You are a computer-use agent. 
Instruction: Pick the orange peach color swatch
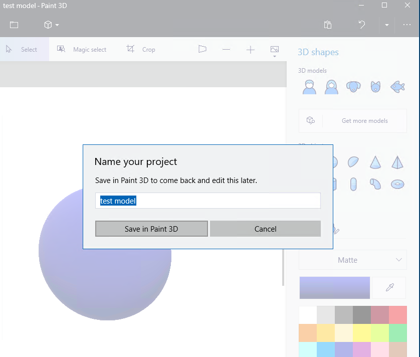coord(308,333)
